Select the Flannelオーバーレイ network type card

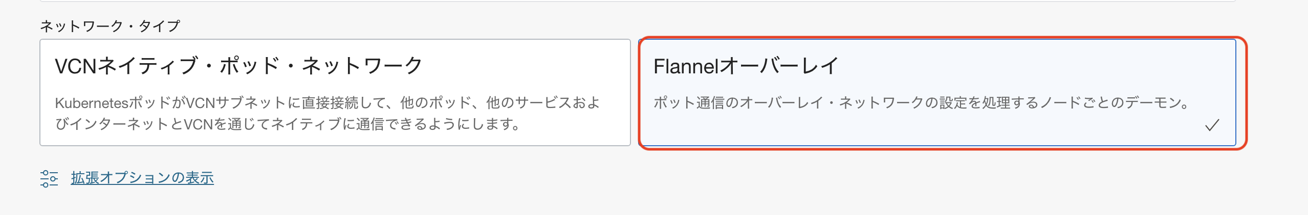point(938,92)
